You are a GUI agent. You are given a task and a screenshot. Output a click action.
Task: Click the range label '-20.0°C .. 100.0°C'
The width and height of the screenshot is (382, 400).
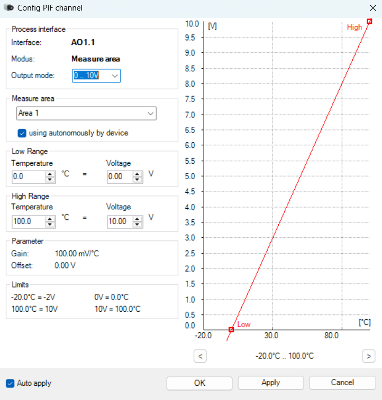285,356
